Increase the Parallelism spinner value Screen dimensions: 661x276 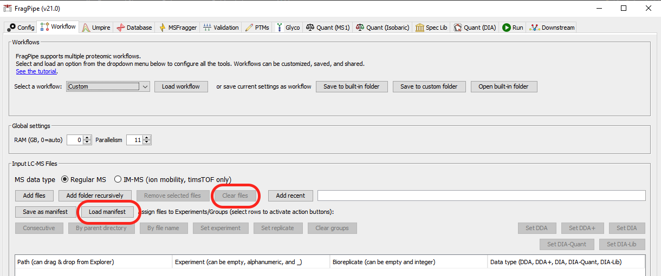click(x=147, y=138)
